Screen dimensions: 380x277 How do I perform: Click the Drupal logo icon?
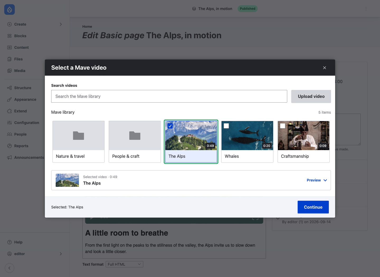pyautogui.click(x=9, y=9)
